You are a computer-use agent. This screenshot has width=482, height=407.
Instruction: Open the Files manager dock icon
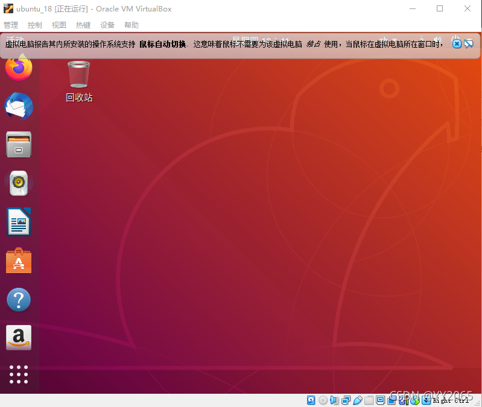[19, 144]
